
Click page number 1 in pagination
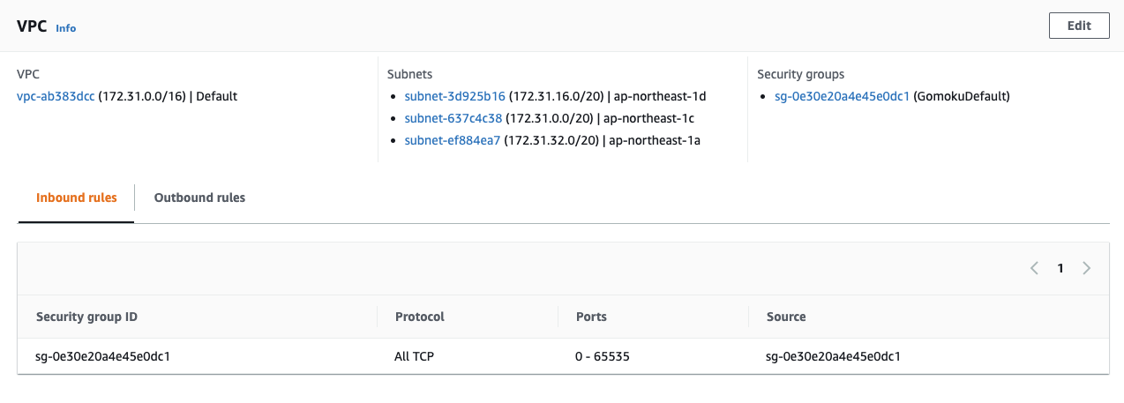[1060, 268]
